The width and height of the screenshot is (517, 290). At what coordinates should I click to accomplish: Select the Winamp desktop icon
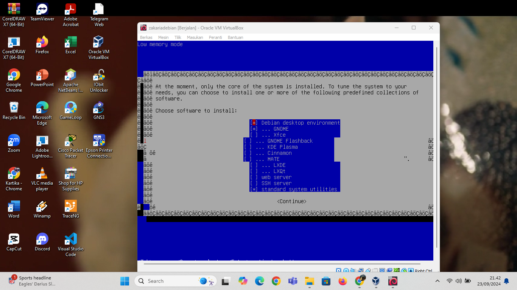pos(42,210)
